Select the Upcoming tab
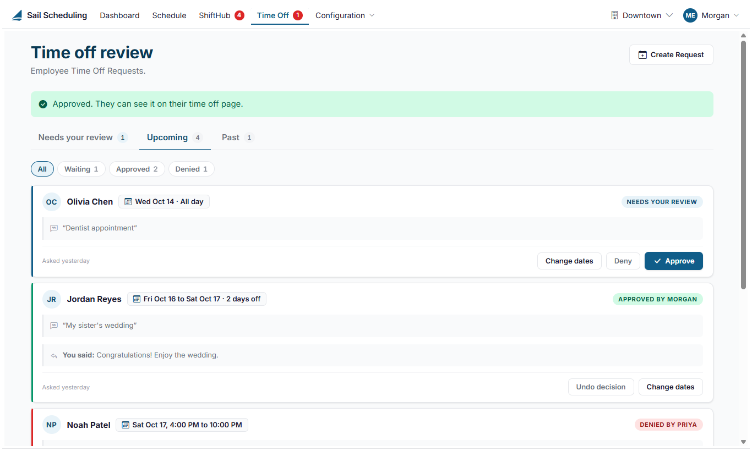 175,137
